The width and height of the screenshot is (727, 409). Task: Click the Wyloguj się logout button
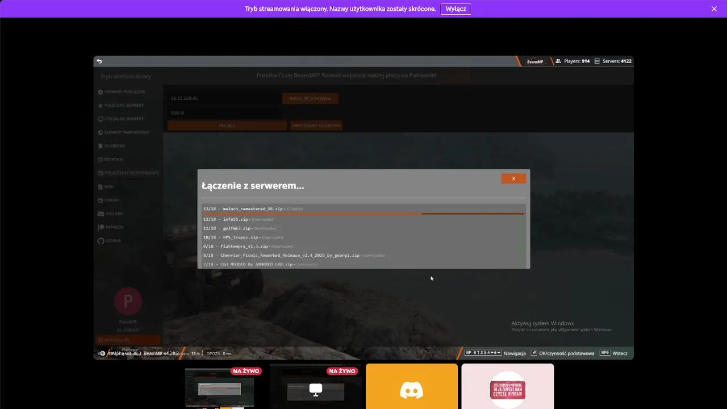[x=128, y=340]
